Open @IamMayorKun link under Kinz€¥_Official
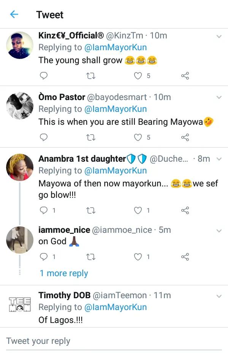 (116, 48)
